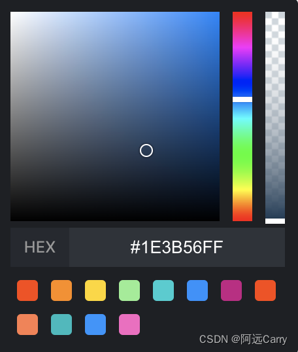Set hue to magenta on the hue bar
This screenshot has width=298, height=352.
pyautogui.click(x=242, y=48)
